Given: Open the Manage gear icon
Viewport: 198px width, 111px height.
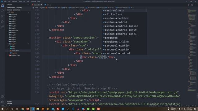Looking at the screenshot, I should (x=2, y=102).
